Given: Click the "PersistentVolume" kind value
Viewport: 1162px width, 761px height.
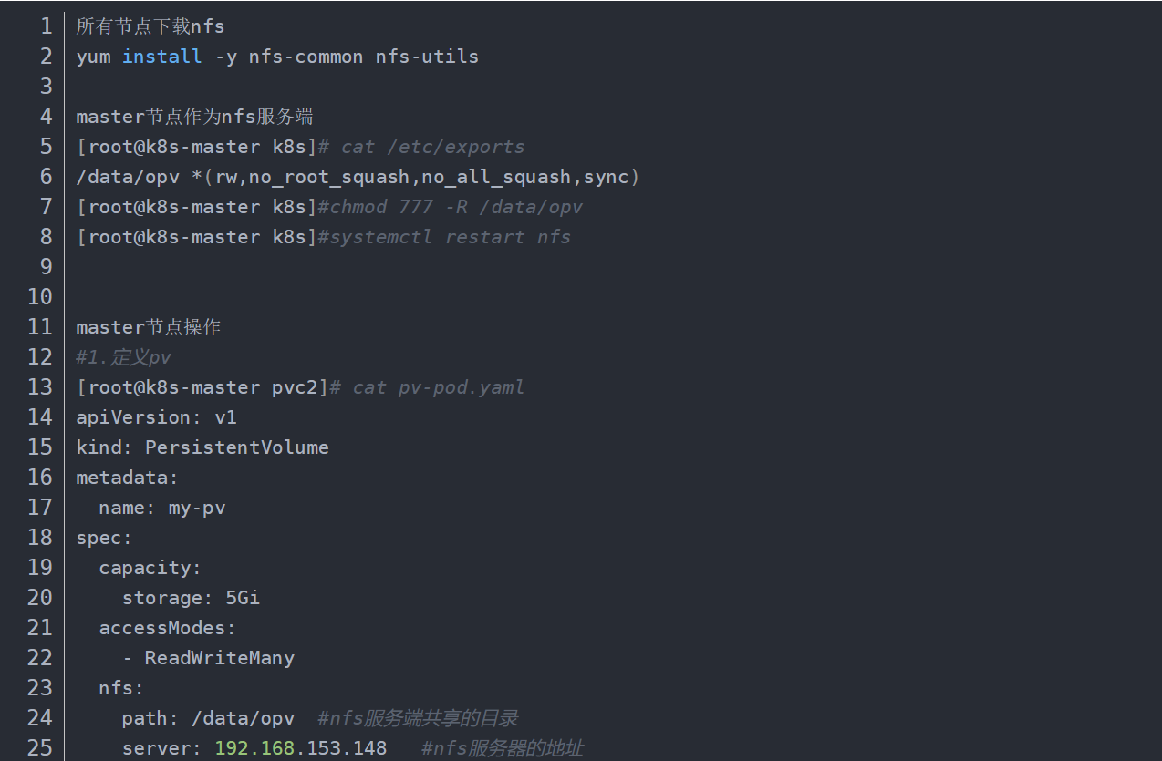Looking at the screenshot, I should (236, 447).
